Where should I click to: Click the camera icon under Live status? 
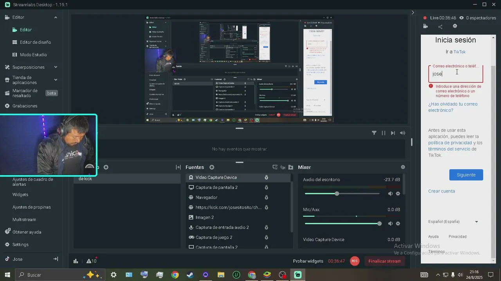(x=425, y=27)
